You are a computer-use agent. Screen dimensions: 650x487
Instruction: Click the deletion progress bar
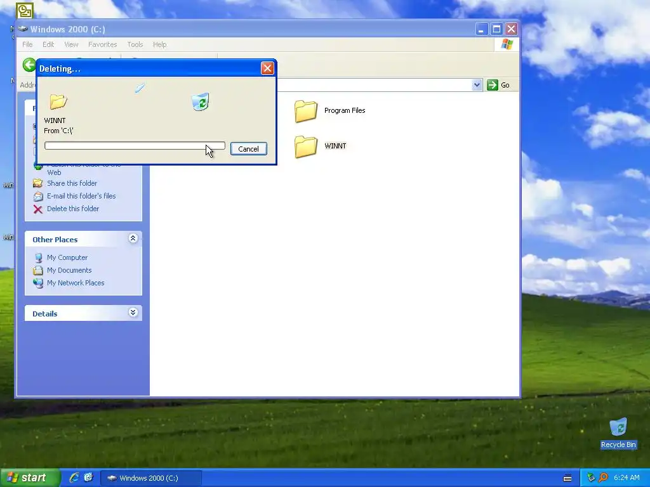(x=135, y=146)
